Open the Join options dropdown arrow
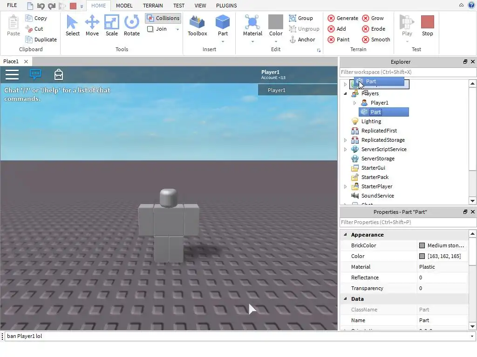Screen dimensions: 477x357 pyautogui.click(x=177, y=29)
